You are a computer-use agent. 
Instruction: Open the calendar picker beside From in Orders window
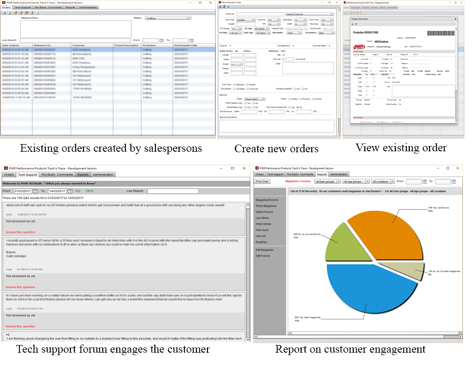(x=162, y=40)
